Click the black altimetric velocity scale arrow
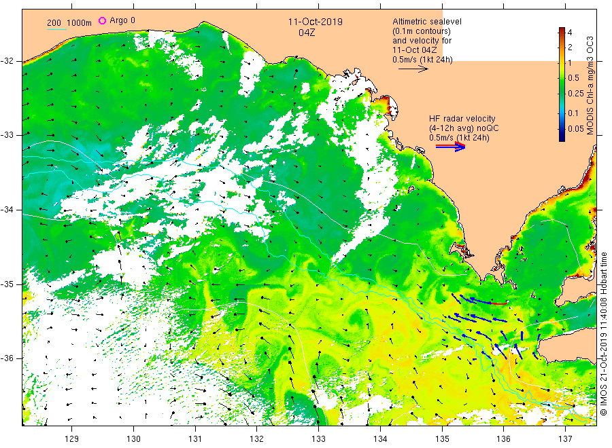The height and width of the screenshot is (448, 612). click(x=413, y=69)
